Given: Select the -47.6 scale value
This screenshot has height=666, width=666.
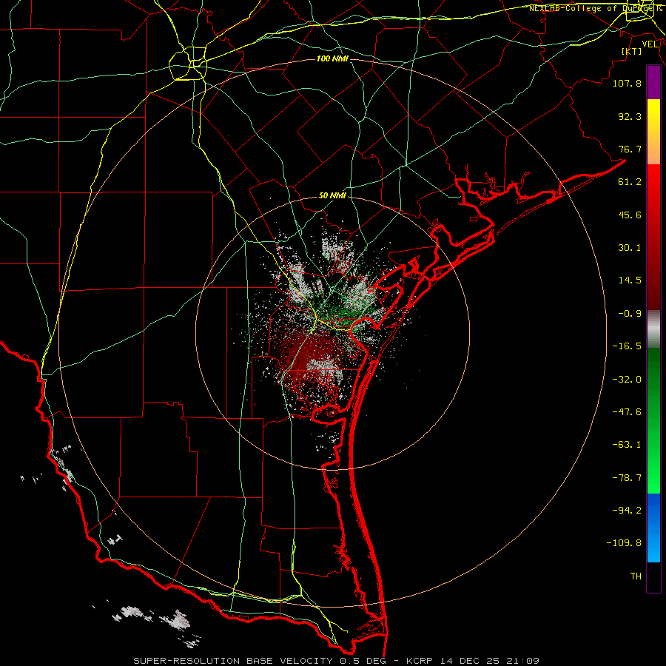Looking at the screenshot, I should pyautogui.click(x=627, y=412).
